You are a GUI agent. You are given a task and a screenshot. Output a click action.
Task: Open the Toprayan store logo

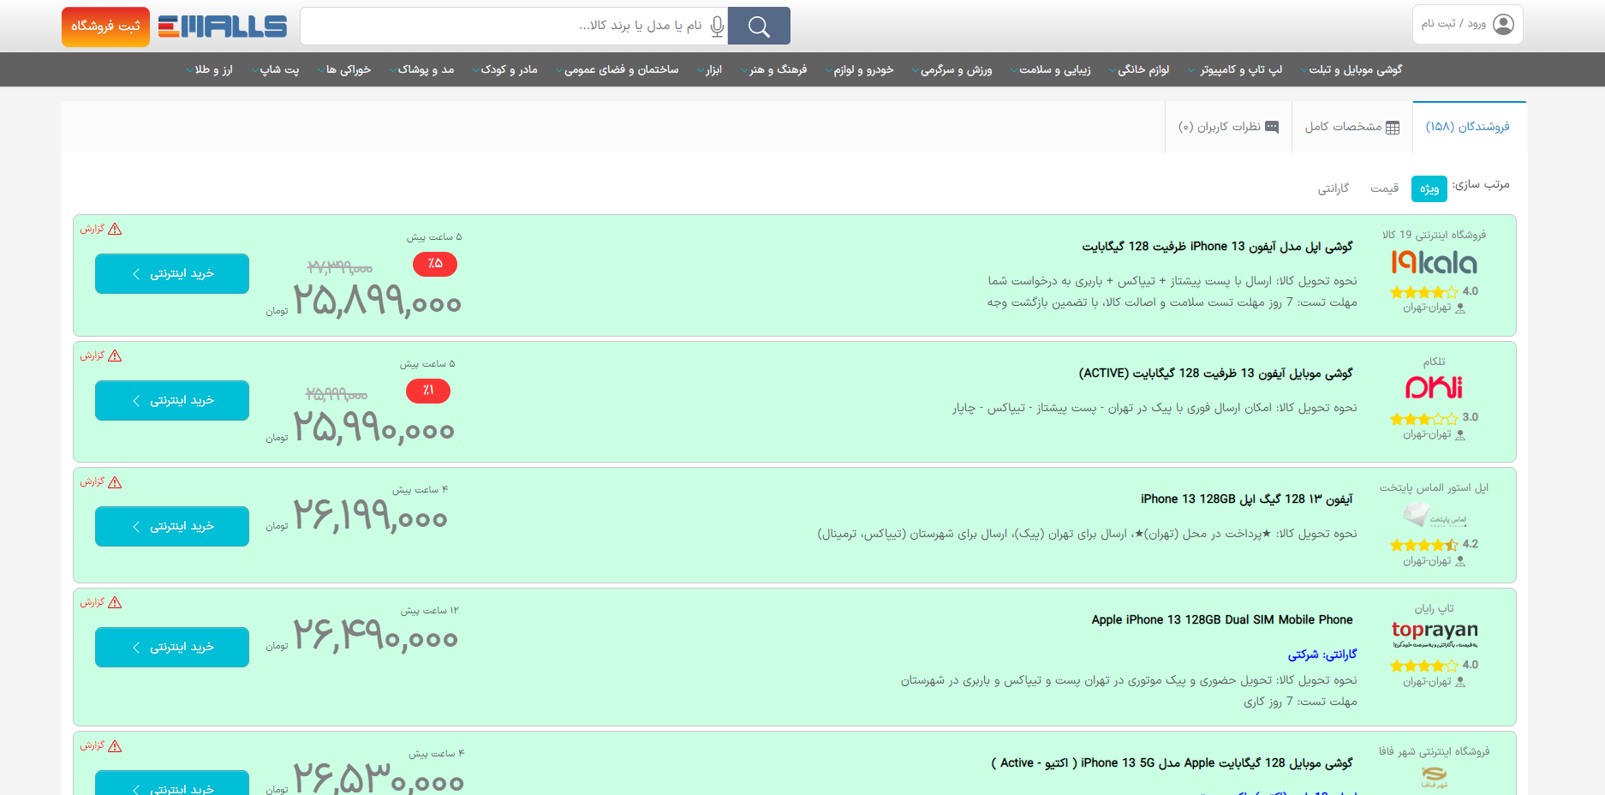pos(1434,633)
